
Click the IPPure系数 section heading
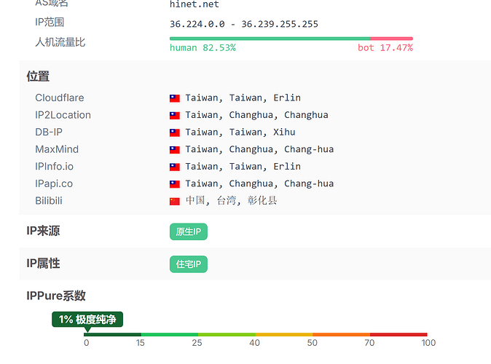[56, 296]
